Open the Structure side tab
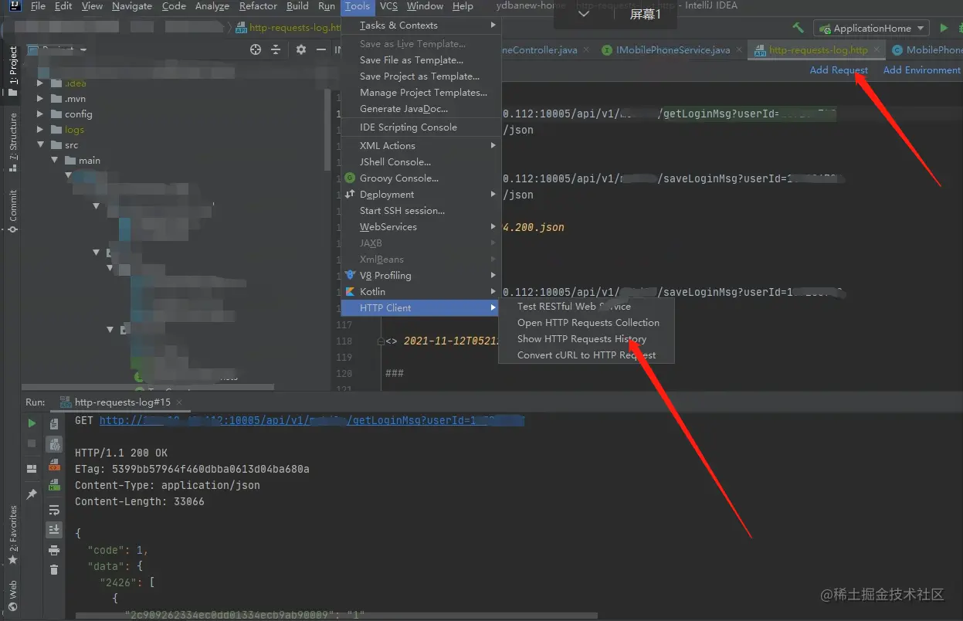This screenshot has width=963, height=621. [12, 142]
